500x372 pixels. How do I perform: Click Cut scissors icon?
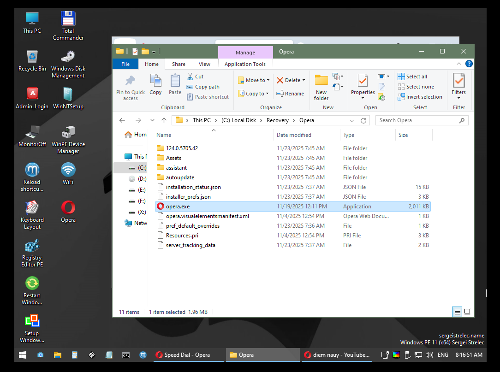pyautogui.click(x=190, y=77)
